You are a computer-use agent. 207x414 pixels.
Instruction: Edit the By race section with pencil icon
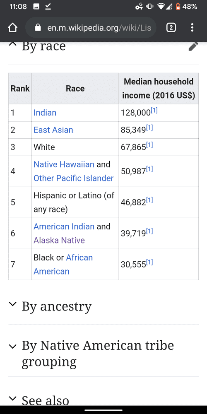coord(193,46)
